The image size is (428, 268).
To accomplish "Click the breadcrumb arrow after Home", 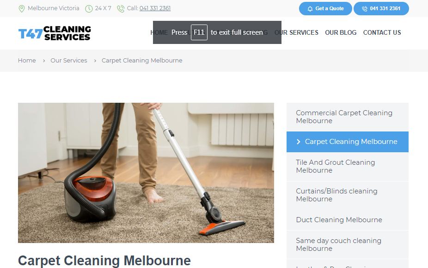I will pyautogui.click(x=43, y=61).
